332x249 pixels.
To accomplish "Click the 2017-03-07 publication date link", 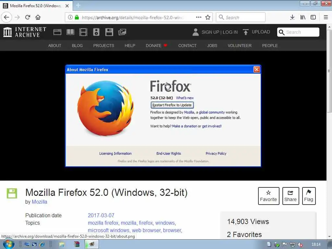I will point(101,215).
